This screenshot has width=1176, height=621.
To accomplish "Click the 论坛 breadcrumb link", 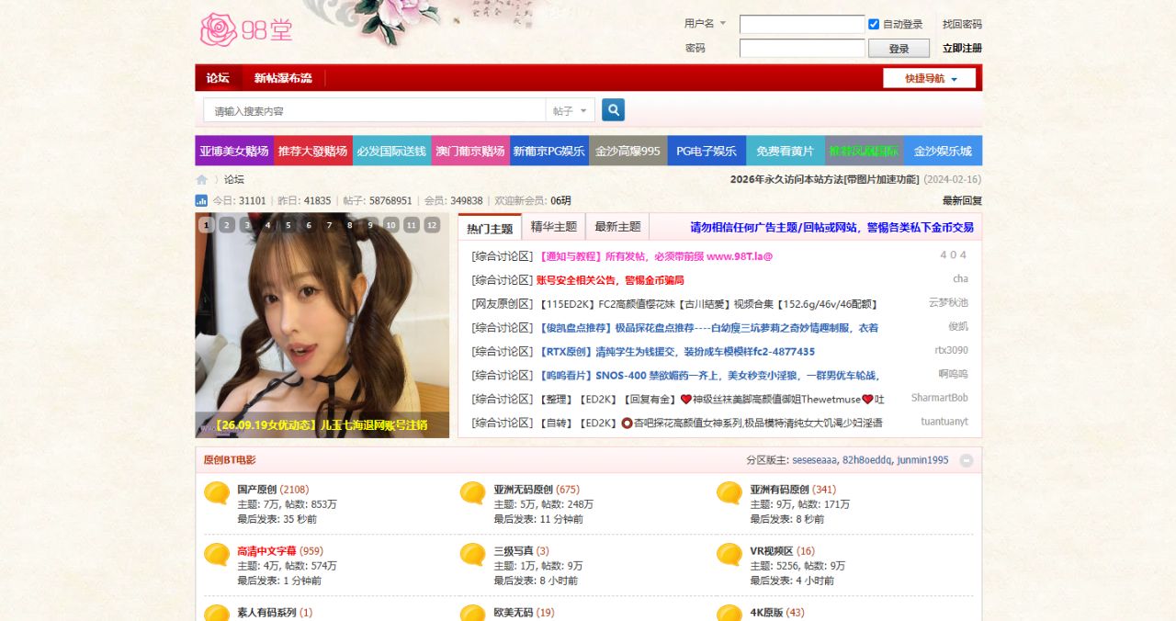I will click(234, 180).
